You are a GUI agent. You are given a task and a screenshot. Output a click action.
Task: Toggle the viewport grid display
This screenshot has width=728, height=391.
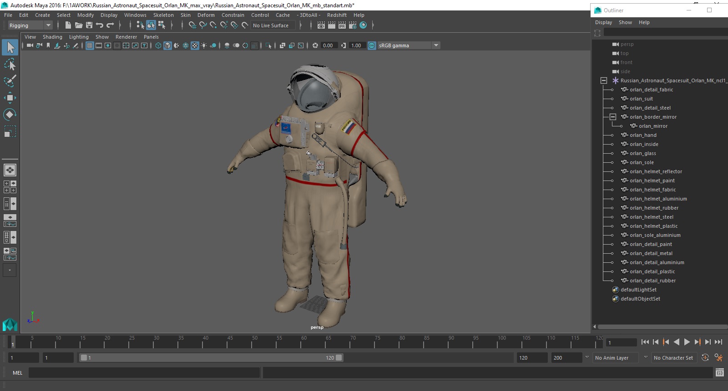click(x=90, y=45)
